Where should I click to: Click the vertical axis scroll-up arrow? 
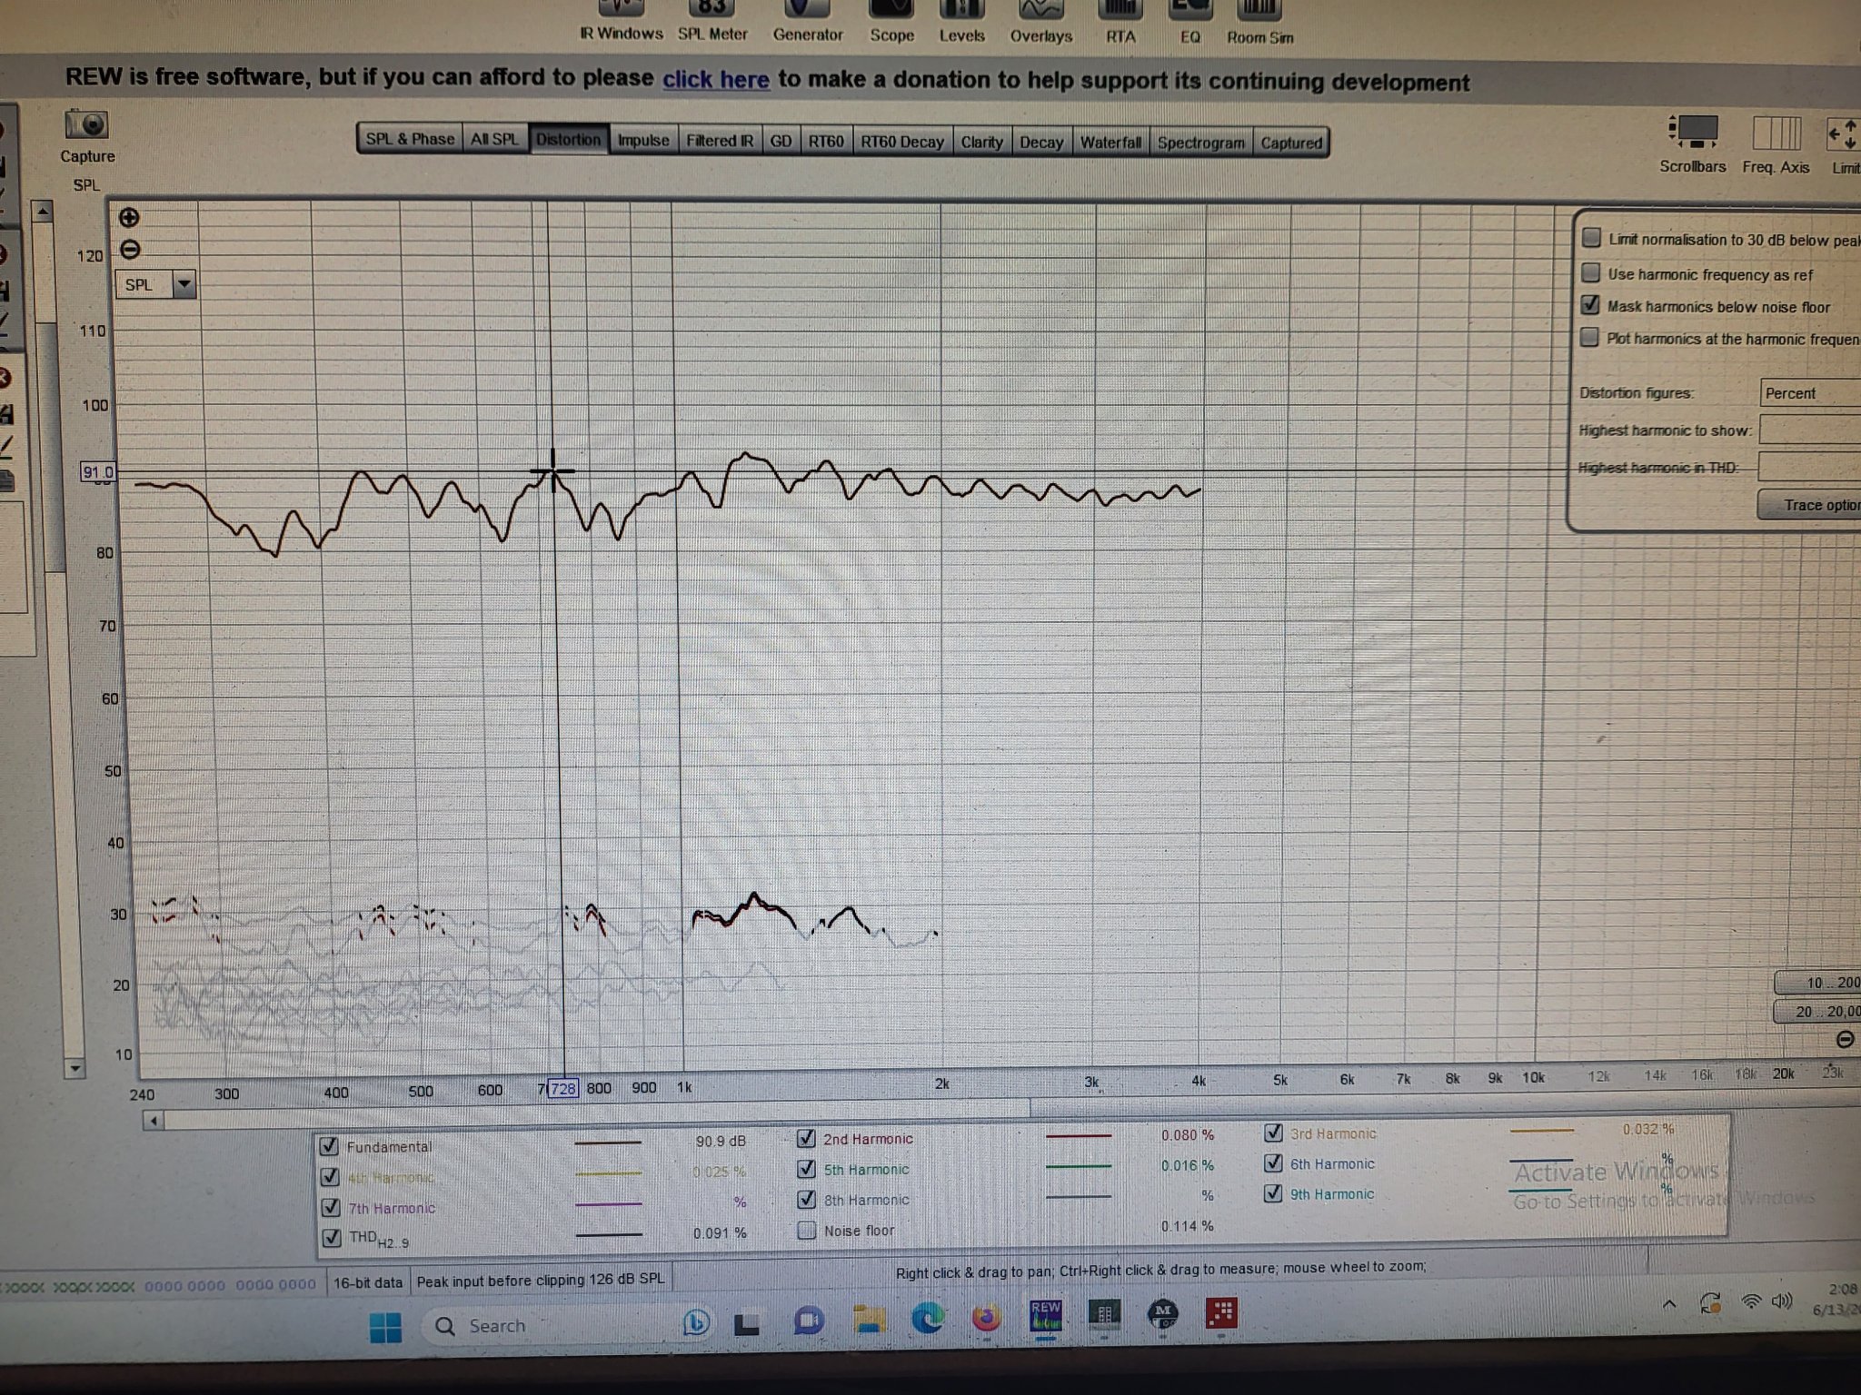coord(42,213)
